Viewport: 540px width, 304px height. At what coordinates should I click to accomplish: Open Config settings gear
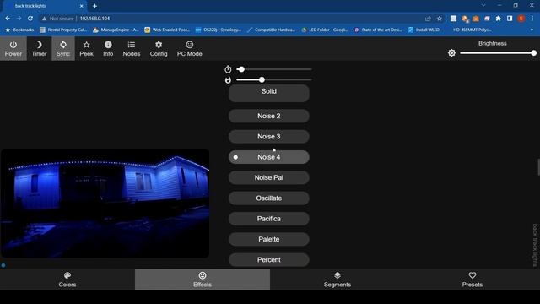coord(159,49)
